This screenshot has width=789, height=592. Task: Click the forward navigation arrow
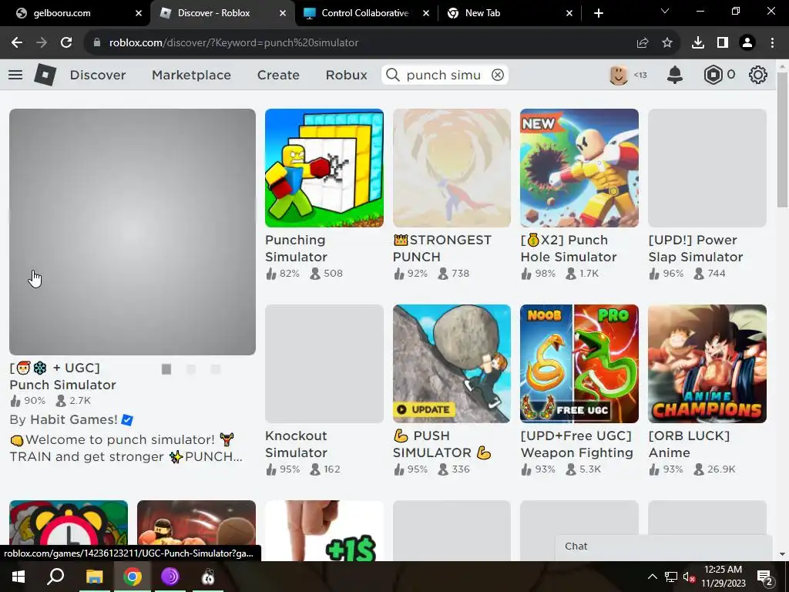pyautogui.click(x=42, y=43)
